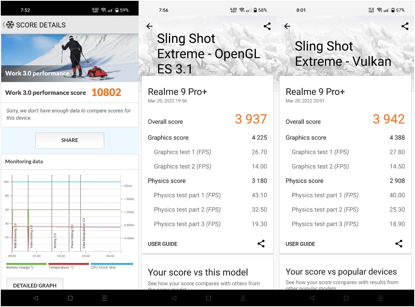Tap Web Browsing 3.0 marker in graph
The height and width of the screenshot is (307, 415).
click(x=15, y=236)
